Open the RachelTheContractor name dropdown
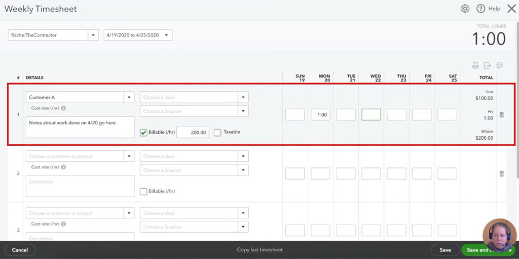The image size is (519, 259). point(93,35)
